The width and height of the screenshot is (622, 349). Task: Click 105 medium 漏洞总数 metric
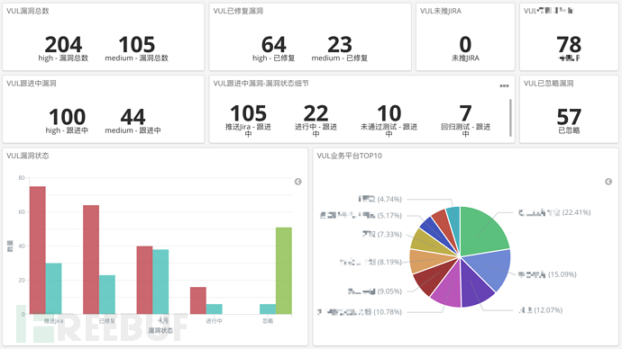(x=136, y=49)
